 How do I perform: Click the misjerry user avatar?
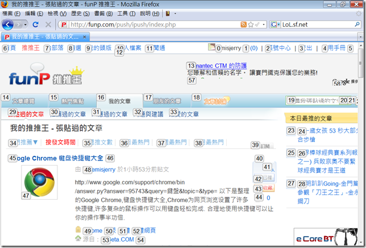[x=211, y=47]
